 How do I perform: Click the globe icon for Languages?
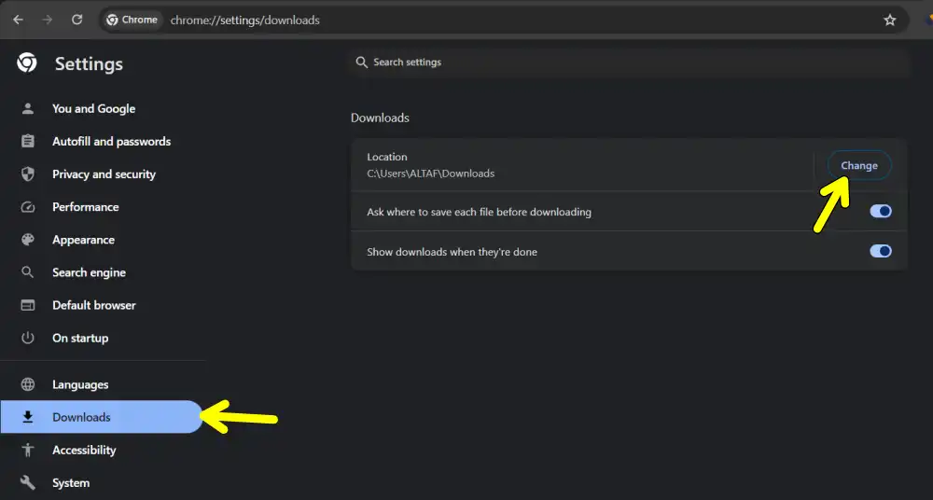(x=27, y=384)
